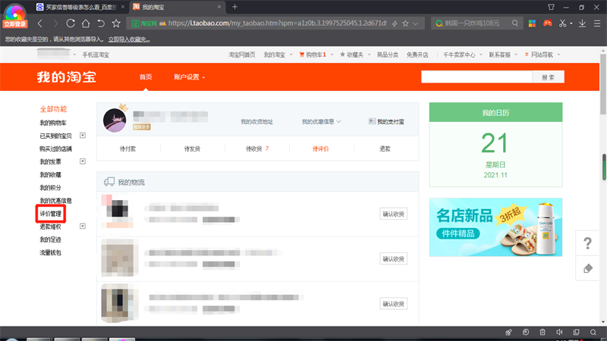
Task: Click 确认收货 for second logistics item
Action: click(393, 258)
